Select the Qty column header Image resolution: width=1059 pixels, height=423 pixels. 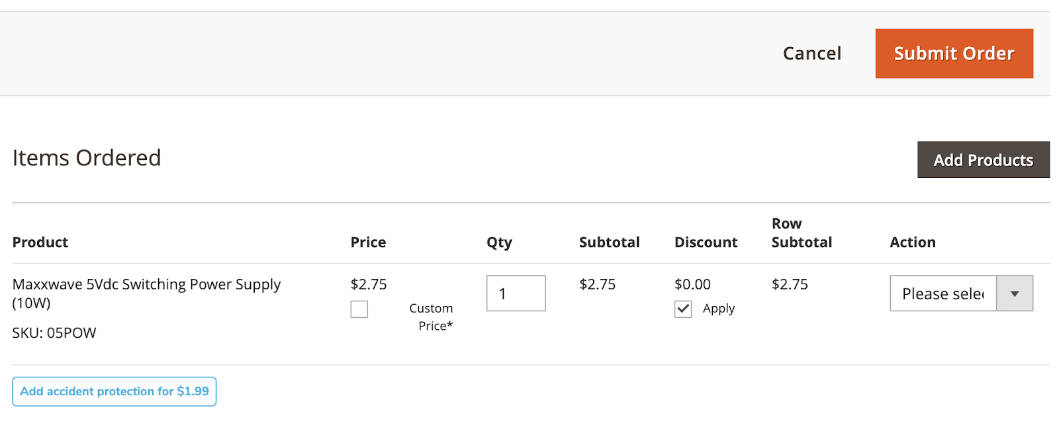(x=499, y=243)
